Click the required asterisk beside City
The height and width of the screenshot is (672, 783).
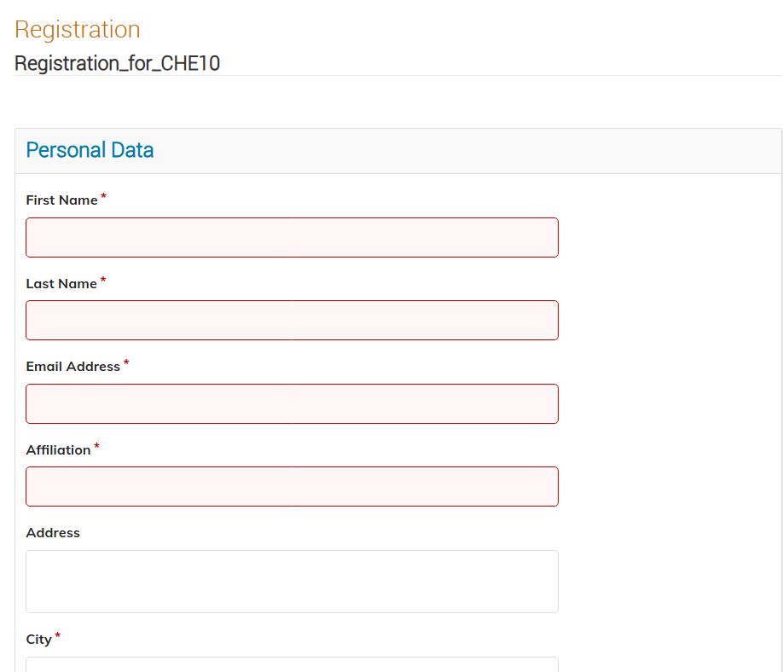(x=57, y=635)
